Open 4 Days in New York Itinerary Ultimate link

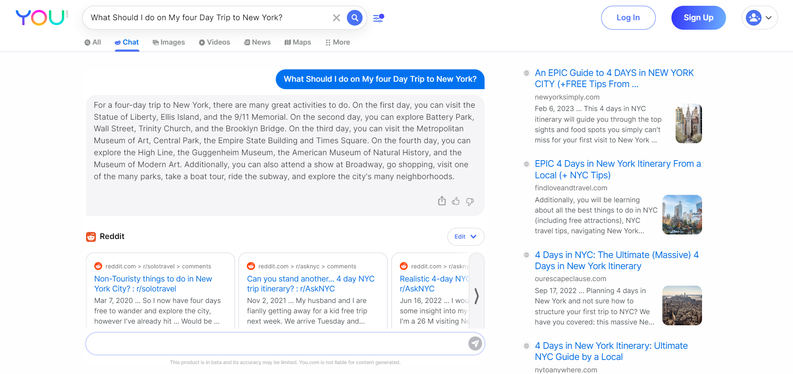click(x=611, y=351)
